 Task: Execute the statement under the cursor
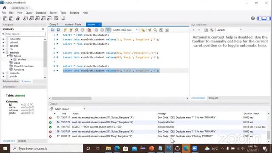[71, 30]
